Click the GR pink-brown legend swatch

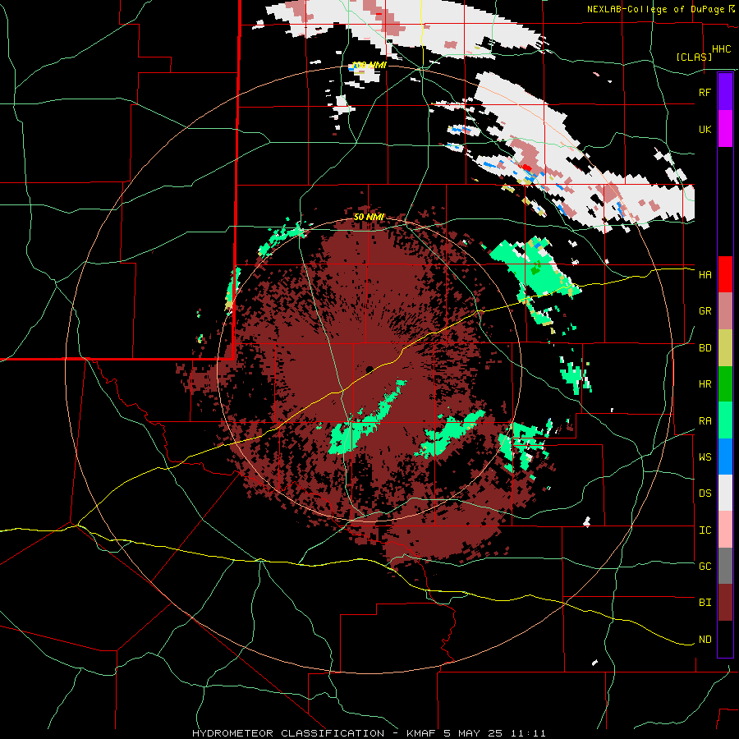point(725,311)
